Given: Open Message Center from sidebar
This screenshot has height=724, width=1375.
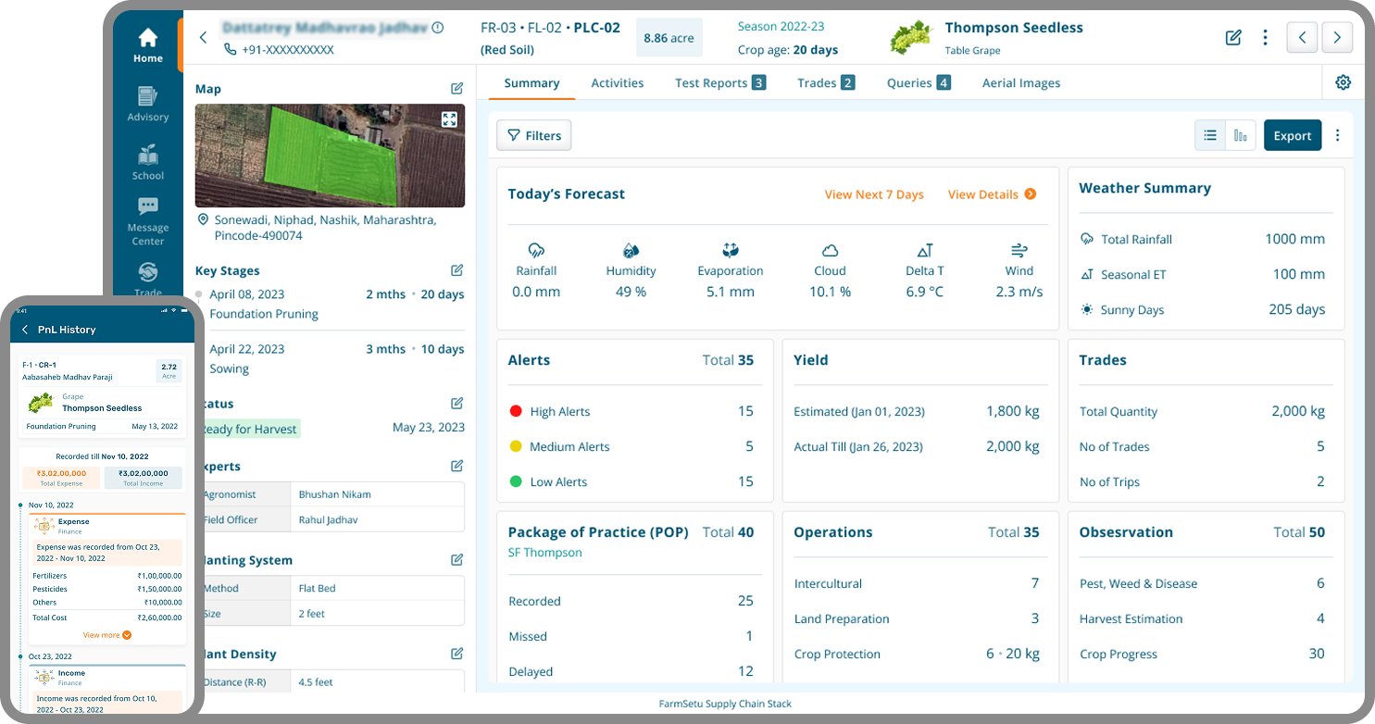Looking at the screenshot, I should click(147, 221).
